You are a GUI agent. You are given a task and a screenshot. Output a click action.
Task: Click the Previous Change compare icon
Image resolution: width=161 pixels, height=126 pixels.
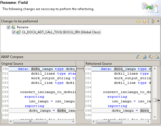coord(157,57)
